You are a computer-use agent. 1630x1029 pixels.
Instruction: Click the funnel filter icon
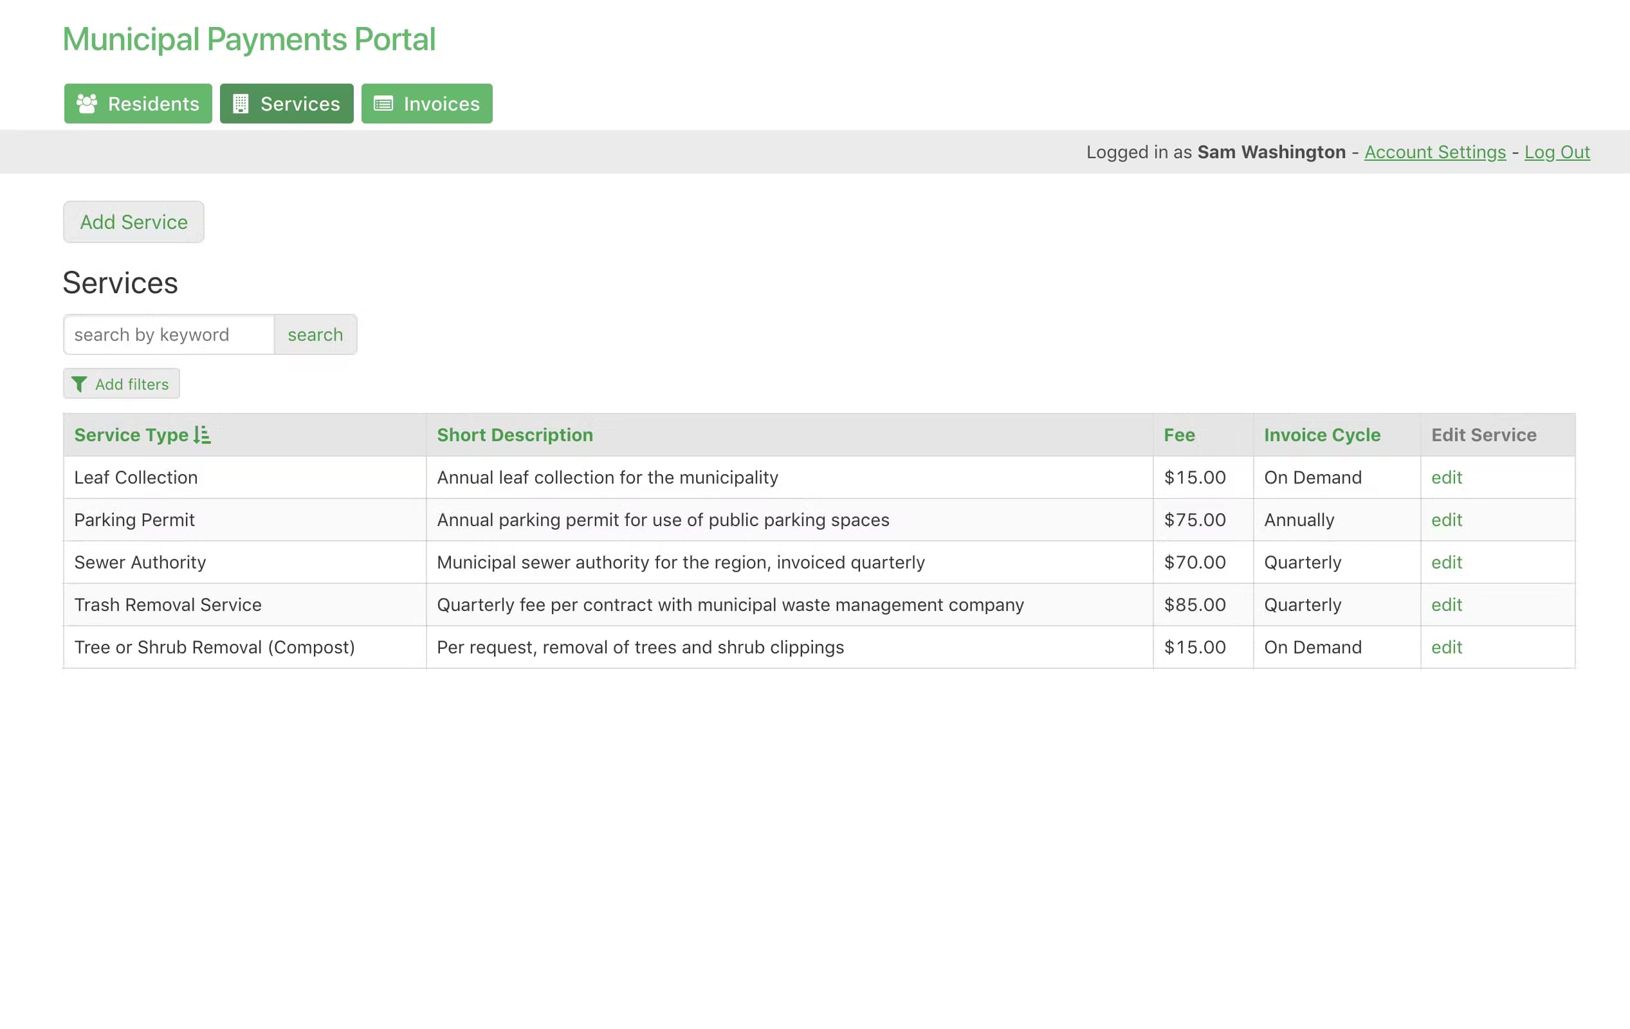coord(79,385)
